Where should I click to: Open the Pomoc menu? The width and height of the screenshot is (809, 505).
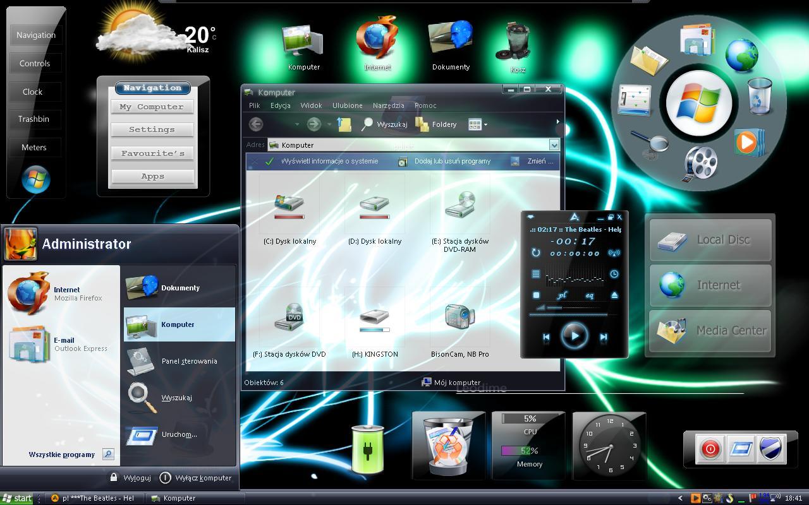(x=426, y=105)
